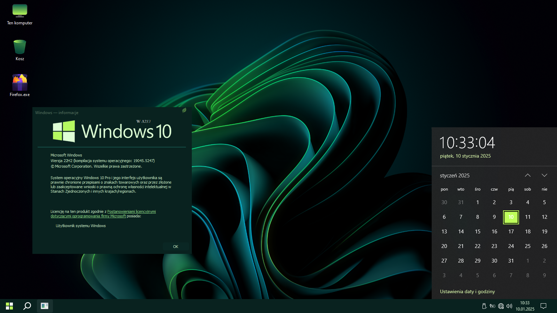This screenshot has width=557, height=313.
Task: Click the volume speaker tray icon
Action: [x=509, y=306]
